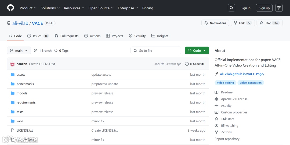Switch to the Issues tab
The image size is (290, 145).
point(38,36)
